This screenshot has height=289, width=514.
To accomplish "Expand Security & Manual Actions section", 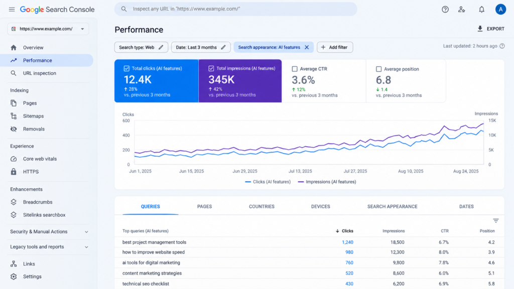I will [49, 232].
